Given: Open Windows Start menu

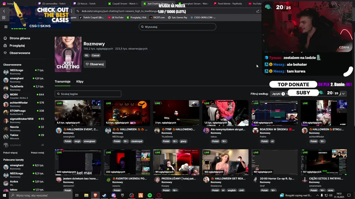Looking at the screenshot, I should (x=4, y=195).
